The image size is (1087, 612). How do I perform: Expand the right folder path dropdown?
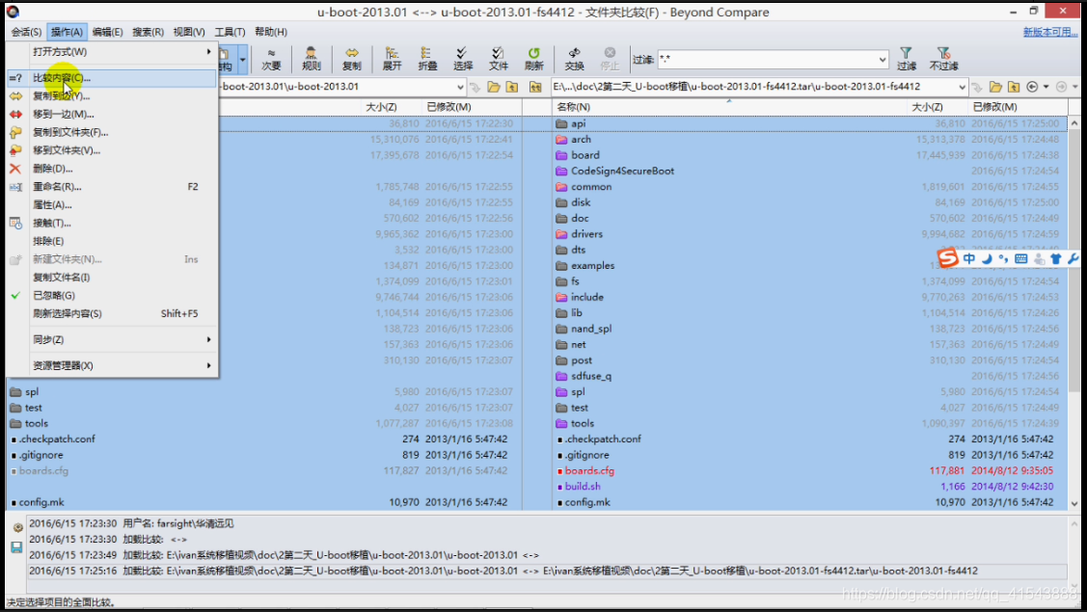point(962,87)
